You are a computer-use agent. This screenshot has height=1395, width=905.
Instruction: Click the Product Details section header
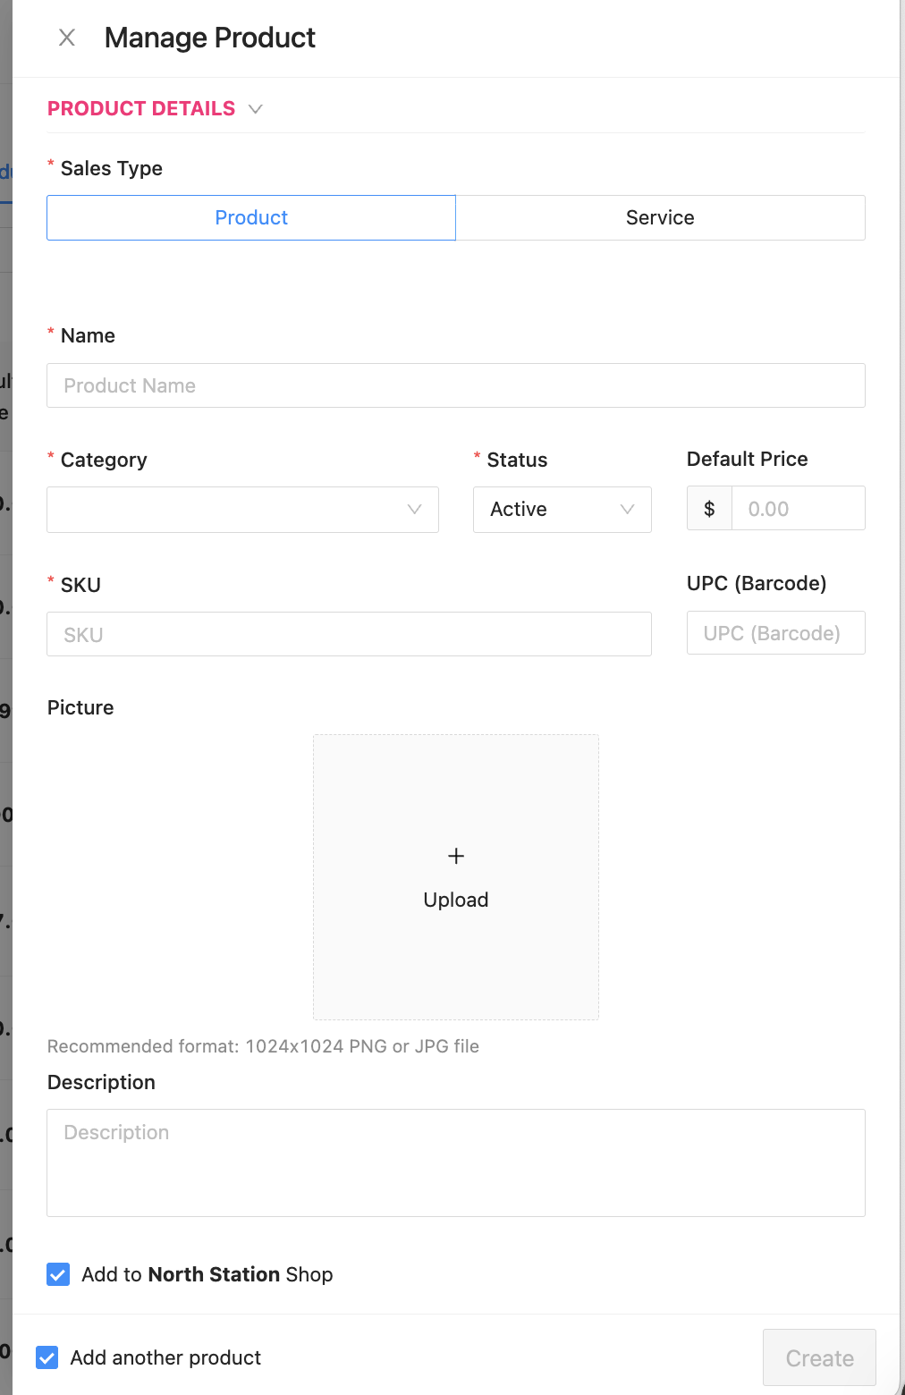(x=141, y=109)
